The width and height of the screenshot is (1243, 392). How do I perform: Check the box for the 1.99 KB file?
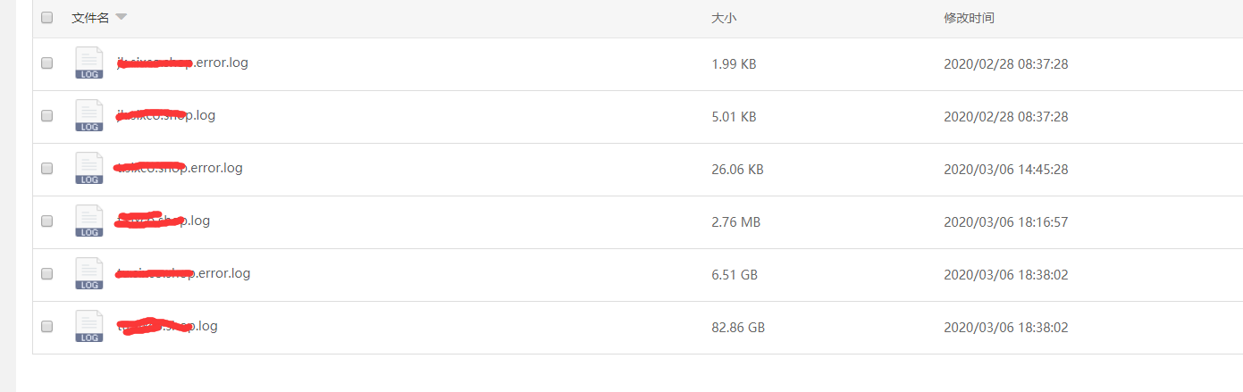tap(47, 63)
